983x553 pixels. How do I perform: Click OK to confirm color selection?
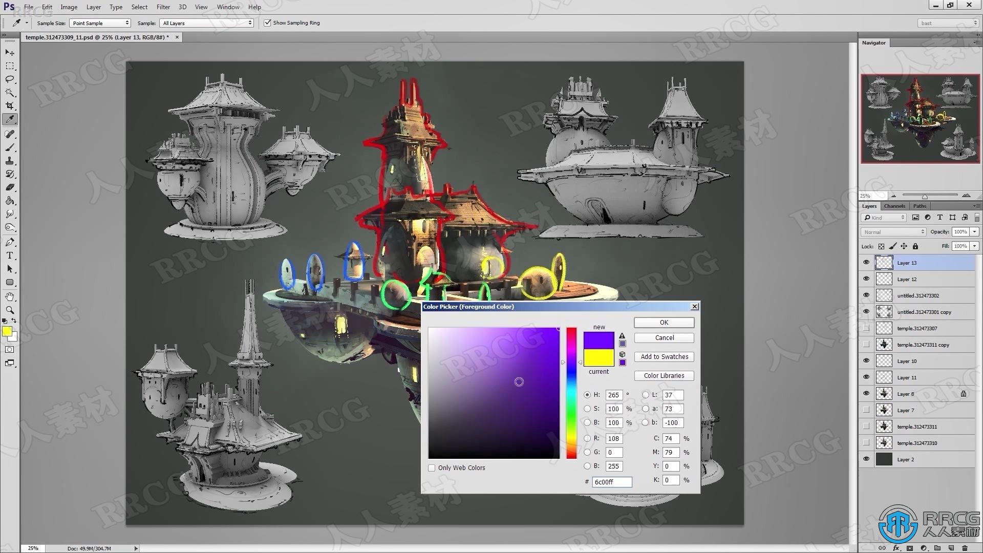[665, 322]
